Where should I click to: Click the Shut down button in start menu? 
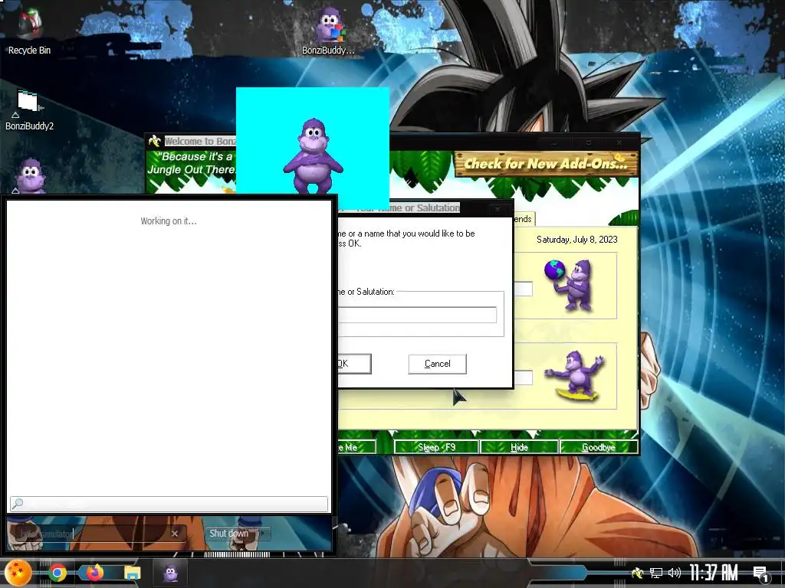pyautogui.click(x=228, y=534)
